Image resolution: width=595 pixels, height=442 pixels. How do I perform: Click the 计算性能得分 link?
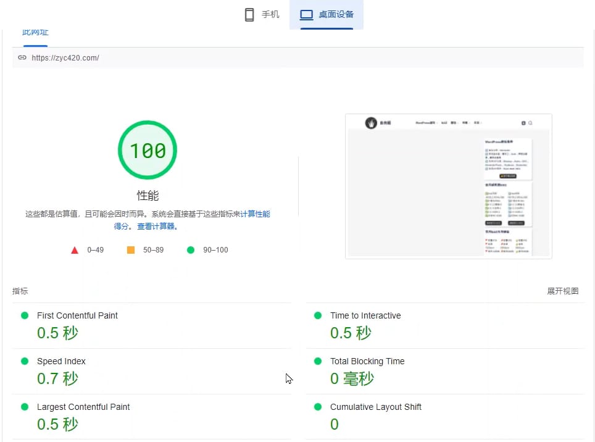[x=255, y=214]
